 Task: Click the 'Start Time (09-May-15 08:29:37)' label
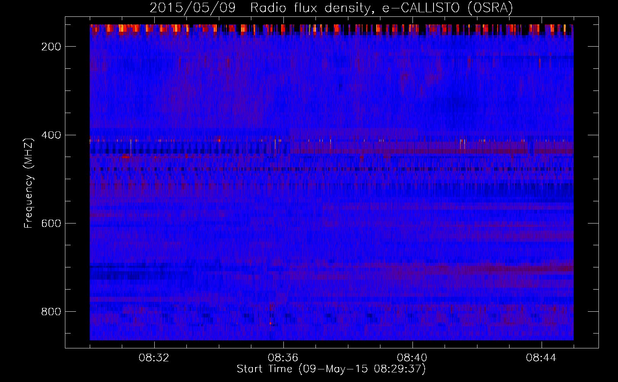[331, 369]
